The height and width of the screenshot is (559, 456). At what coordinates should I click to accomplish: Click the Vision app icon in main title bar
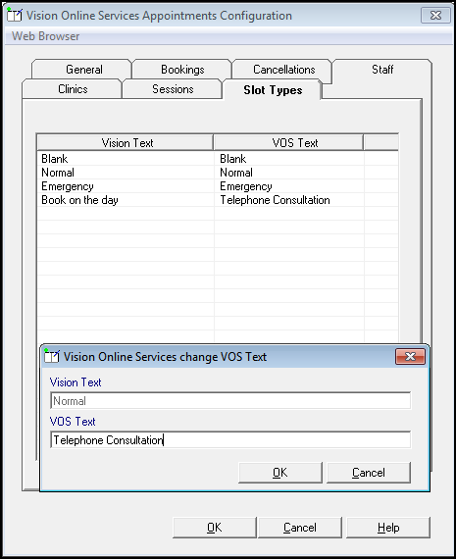pyautogui.click(x=15, y=15)
